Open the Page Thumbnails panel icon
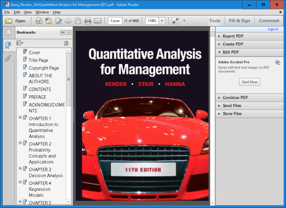Viewport: 286px width, 208px height. 8,33
